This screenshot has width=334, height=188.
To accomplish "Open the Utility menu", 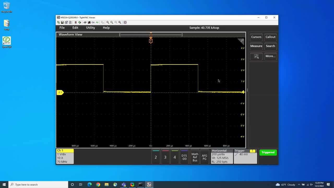I will coord(90,28).
